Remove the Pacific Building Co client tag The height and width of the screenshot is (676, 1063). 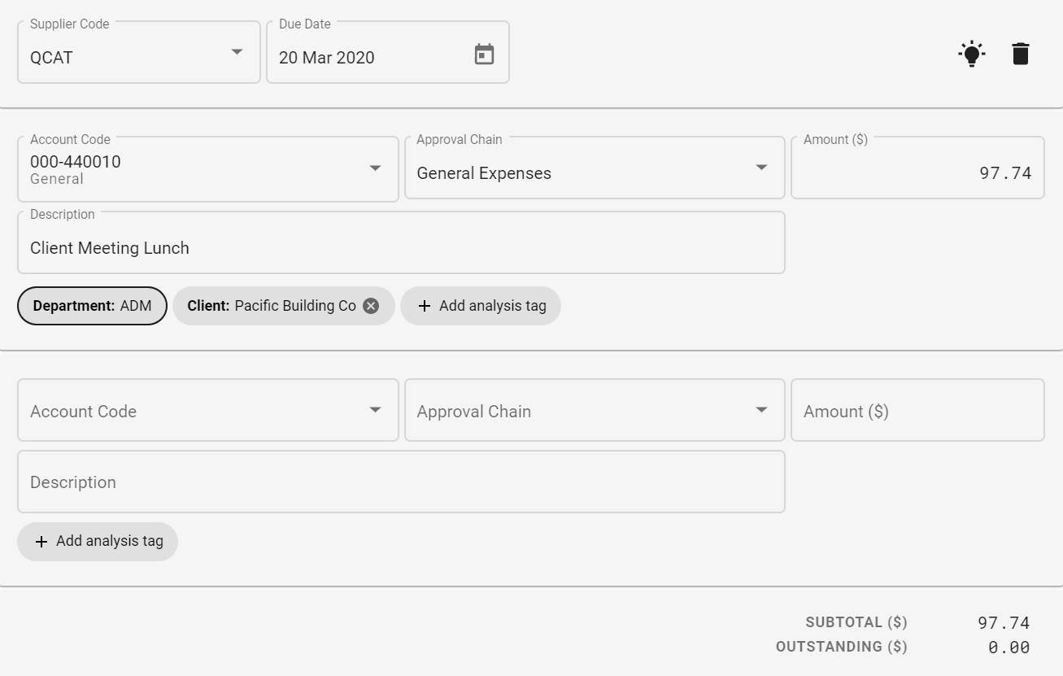pyautogui.click(x=371, y=305)
